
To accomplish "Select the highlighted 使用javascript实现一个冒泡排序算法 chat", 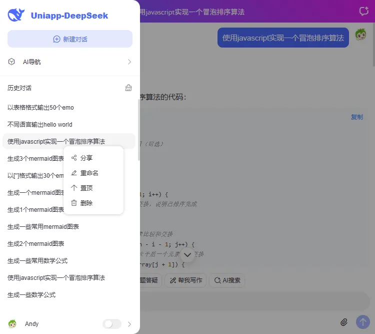I will pos(69,141).
